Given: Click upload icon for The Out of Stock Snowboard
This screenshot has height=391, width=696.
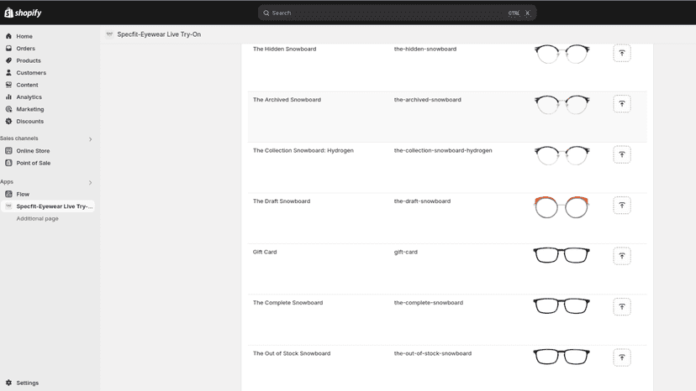Looking at the screenshot, I should tap(622, 357).
